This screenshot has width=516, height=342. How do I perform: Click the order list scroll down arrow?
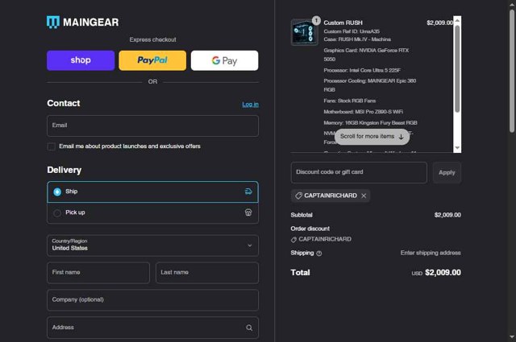coord(457,148)
